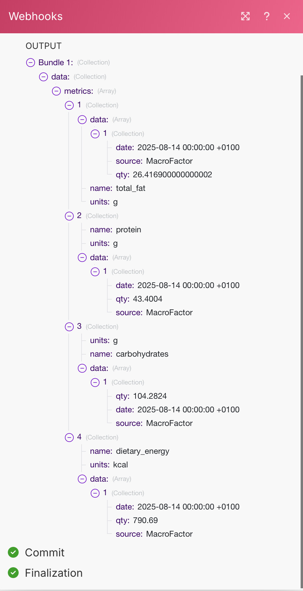
Task: Click the Finalization label
Action: 54,573
